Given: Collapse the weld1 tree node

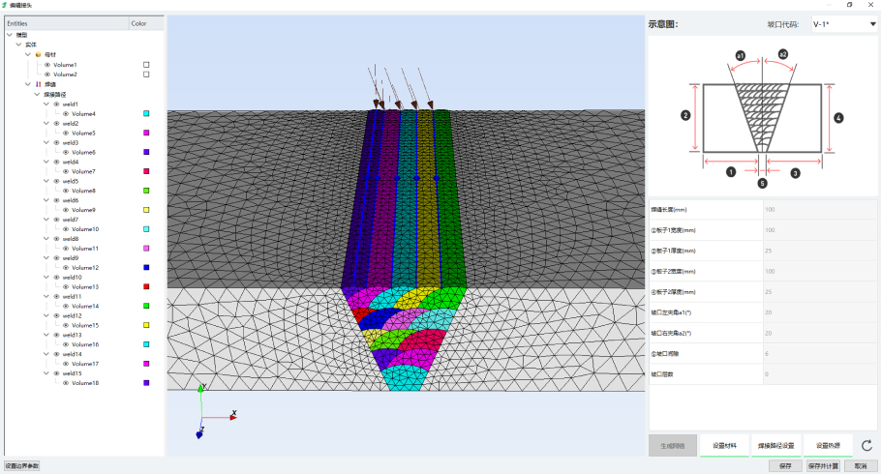Looking at the screenshot, I should tap(46, 104).
